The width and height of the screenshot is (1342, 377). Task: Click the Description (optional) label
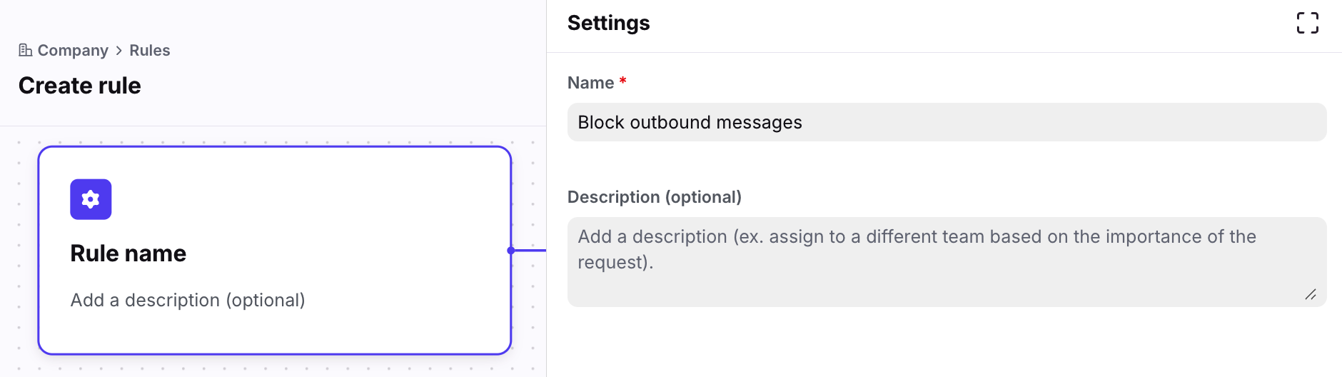654,197
